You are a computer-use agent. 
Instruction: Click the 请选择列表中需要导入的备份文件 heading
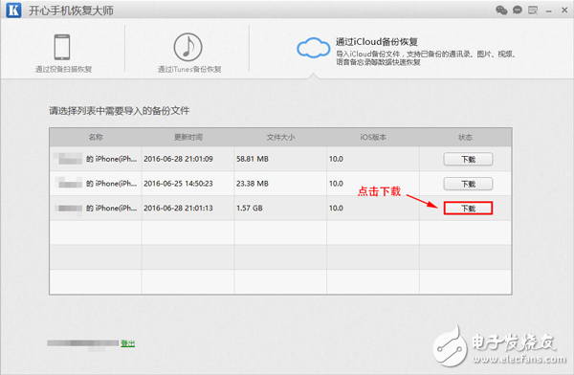120,111
